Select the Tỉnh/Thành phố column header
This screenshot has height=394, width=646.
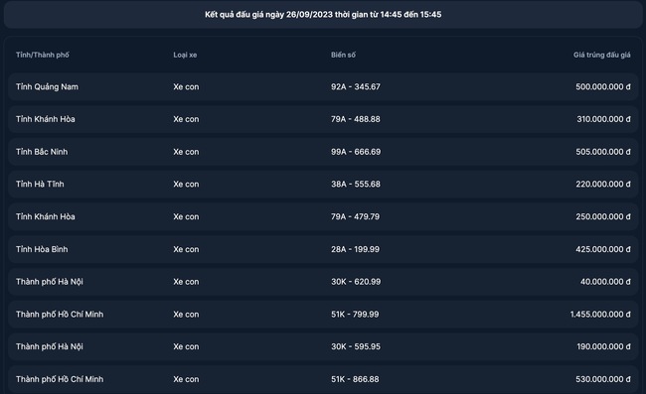(x=43, y=55)
